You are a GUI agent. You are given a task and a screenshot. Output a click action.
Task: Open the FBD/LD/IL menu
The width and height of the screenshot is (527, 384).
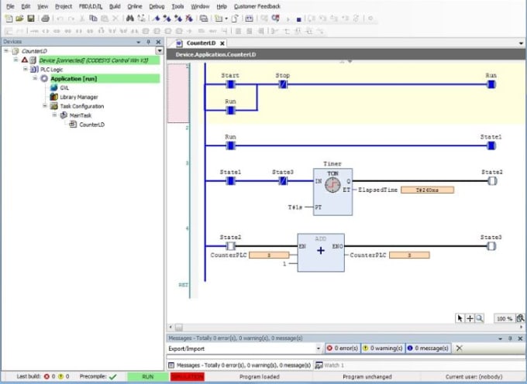[x=91, y=6]
